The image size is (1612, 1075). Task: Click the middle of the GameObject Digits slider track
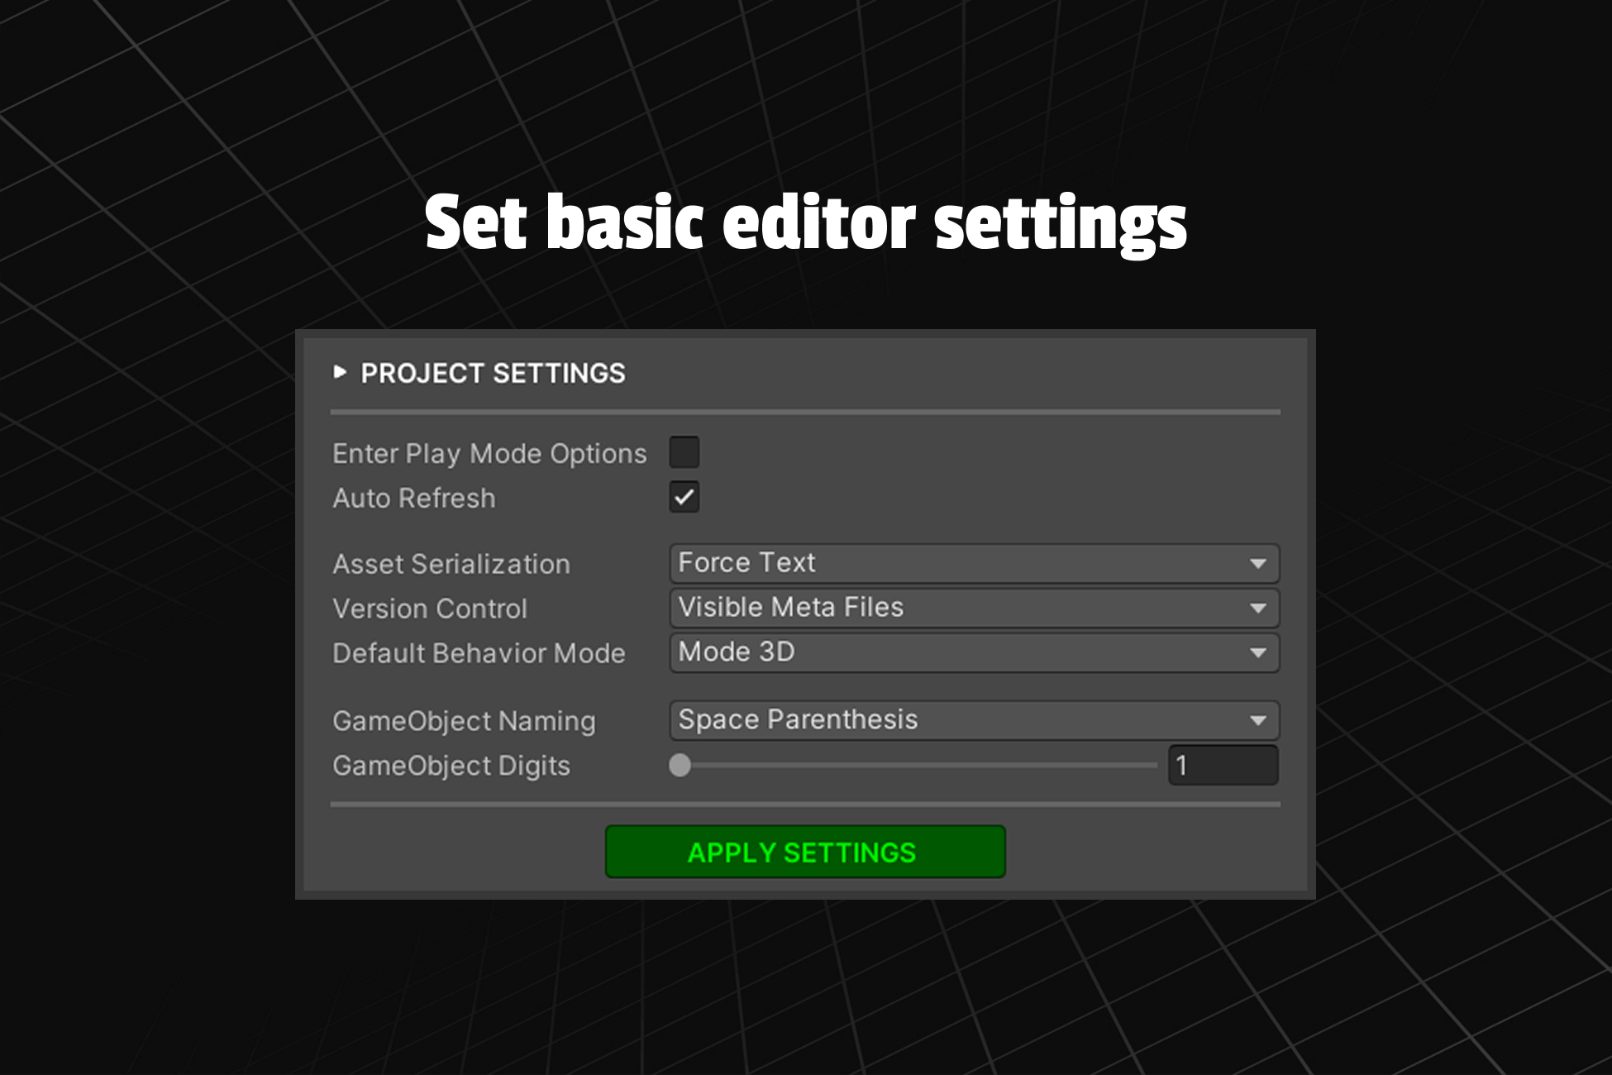[918, 766]
